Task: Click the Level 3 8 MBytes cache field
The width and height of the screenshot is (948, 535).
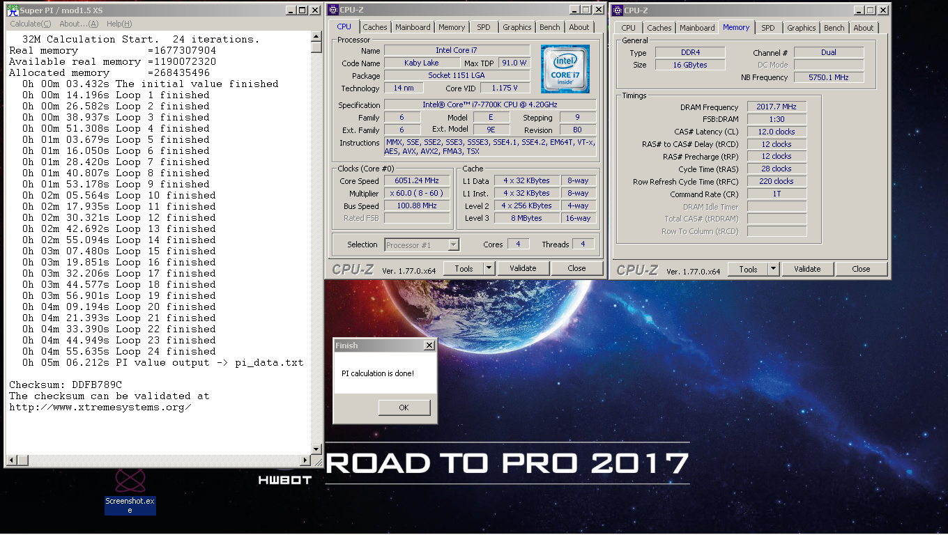Action: tap(527, 218)
